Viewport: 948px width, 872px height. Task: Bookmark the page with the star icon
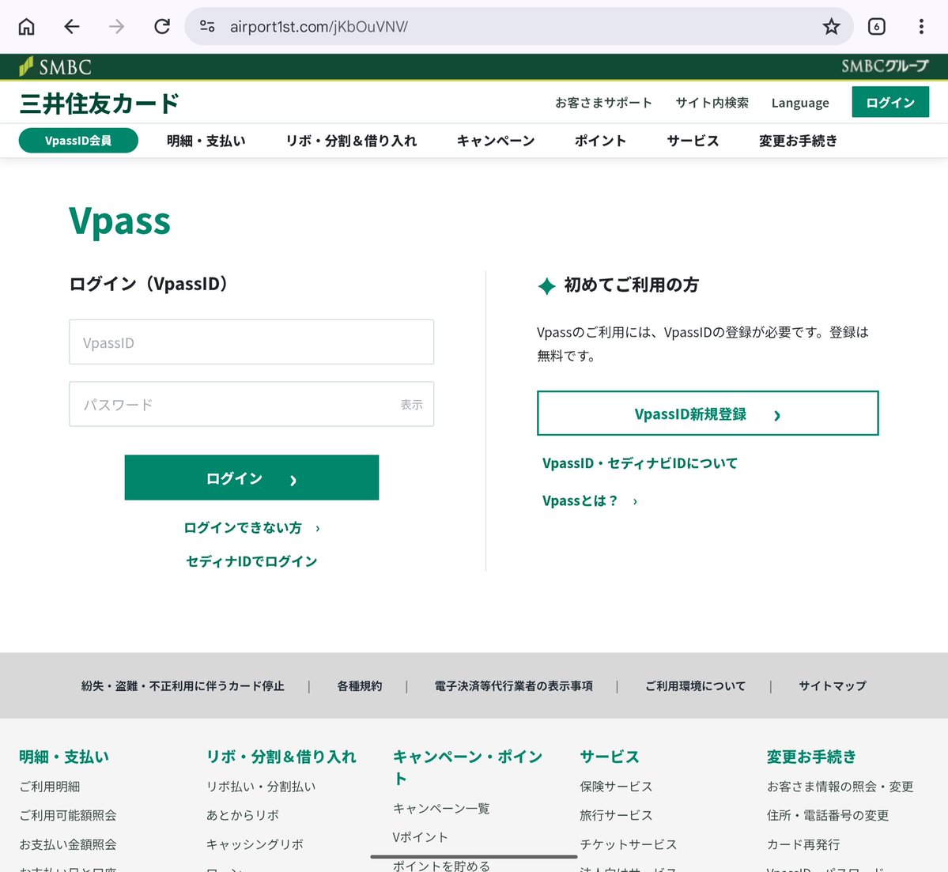tap(831, 27)
